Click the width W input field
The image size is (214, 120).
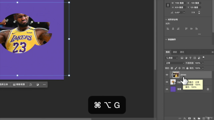[180, 3]
